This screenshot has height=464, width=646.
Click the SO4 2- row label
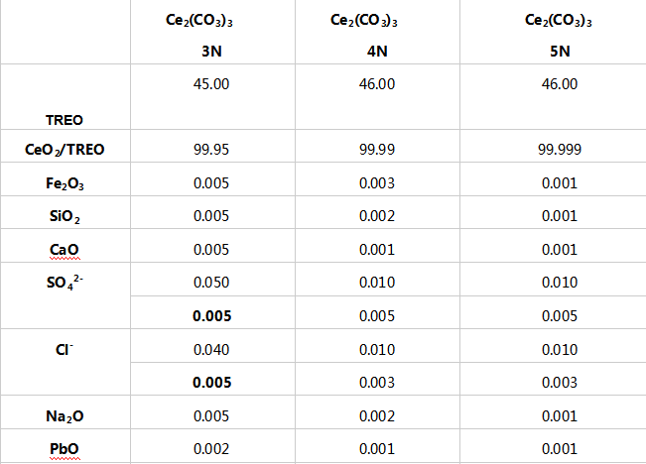coord(65,281)
